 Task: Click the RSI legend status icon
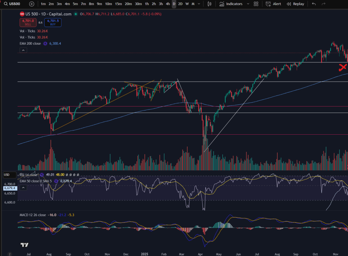pyautogui.click(x=42, y=175)
